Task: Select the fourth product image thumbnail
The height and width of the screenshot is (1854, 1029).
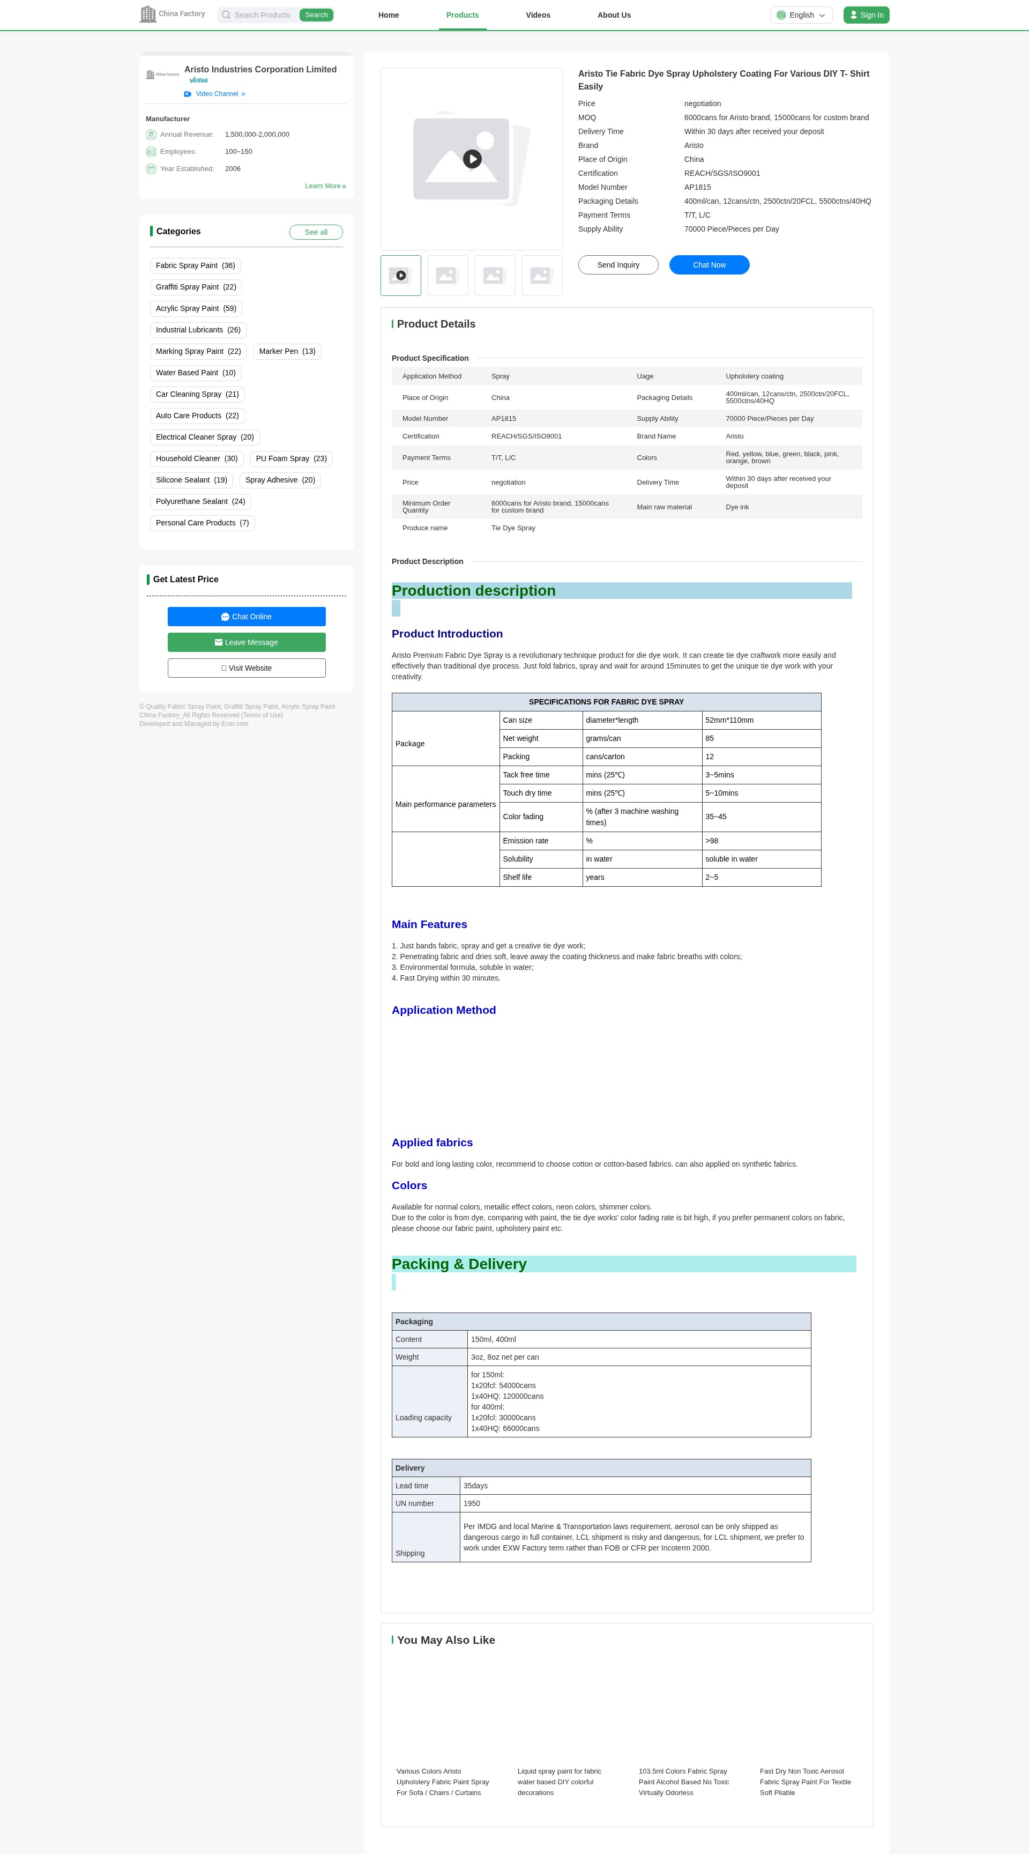Action: (542, 276)
